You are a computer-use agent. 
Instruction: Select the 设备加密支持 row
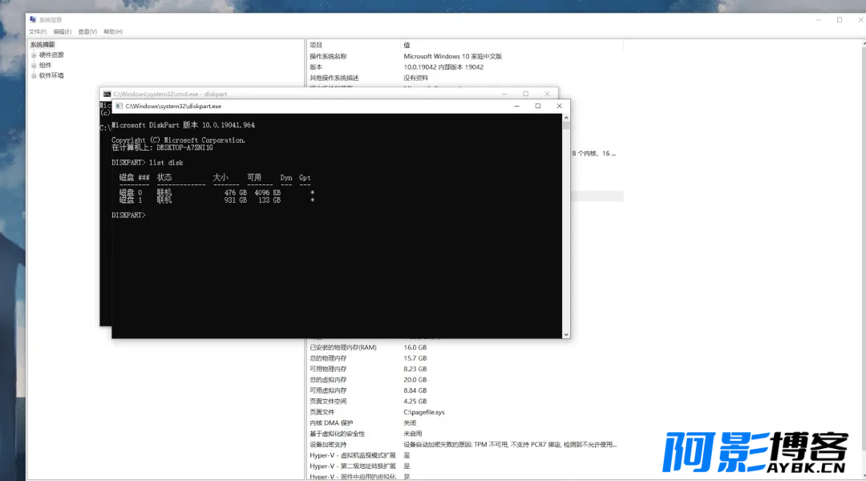point(465,445)
